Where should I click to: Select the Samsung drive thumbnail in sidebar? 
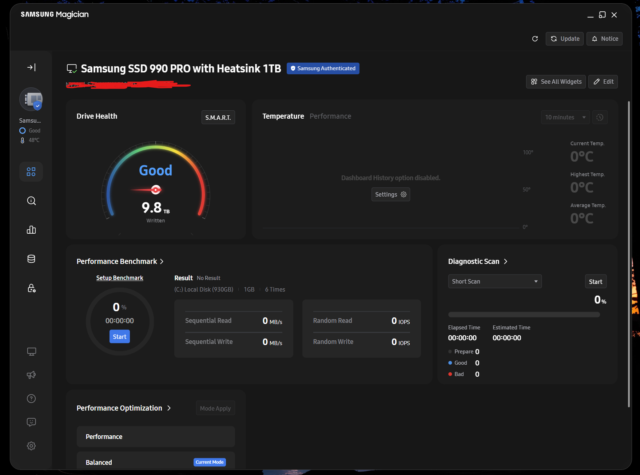pyautogui.click(x=31, y=99)
